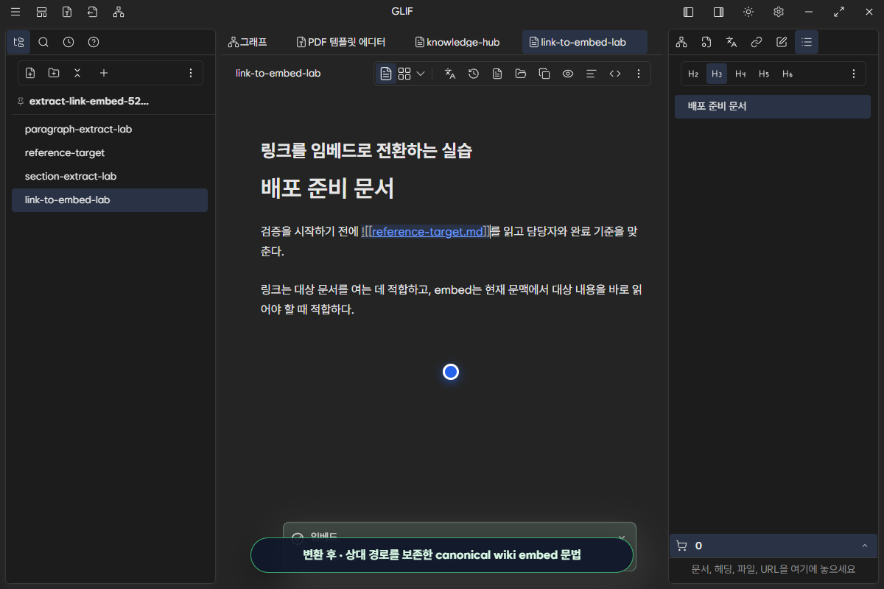Viewport: 884px width, 589px height.
Task: Select the outline list panel in the right sidebar
Action: point(807,42)
